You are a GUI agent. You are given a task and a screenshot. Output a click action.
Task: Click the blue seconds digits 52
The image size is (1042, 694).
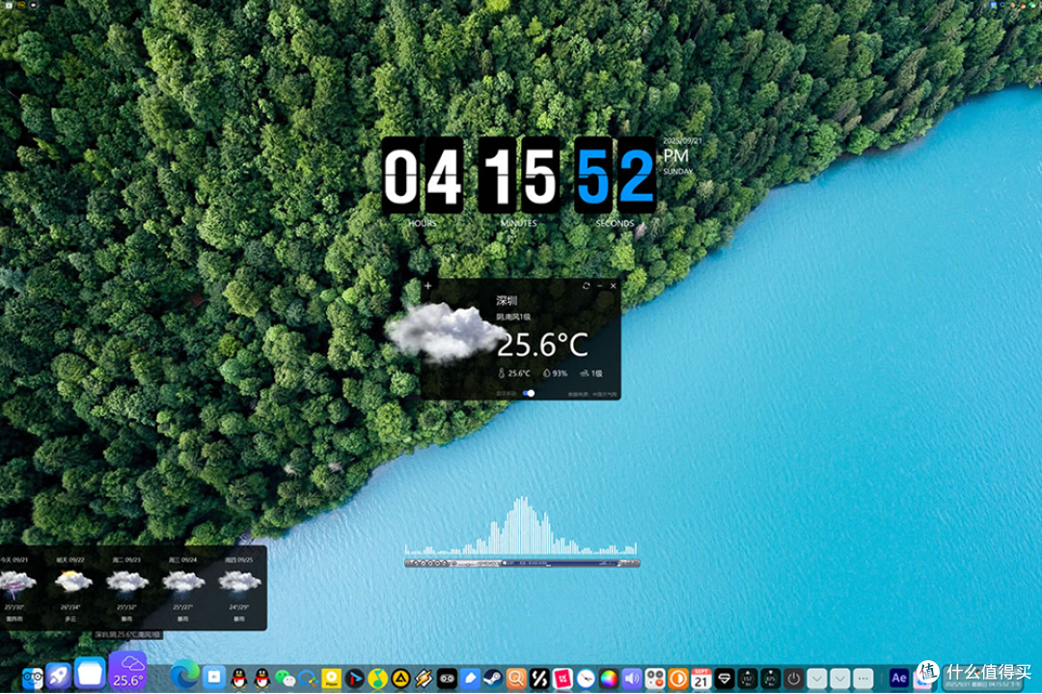click(616, 176)
